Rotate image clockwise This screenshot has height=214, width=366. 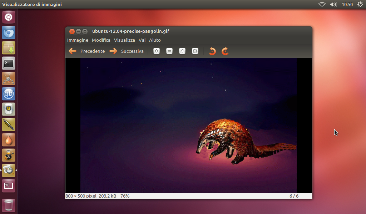tap(225, 51)
